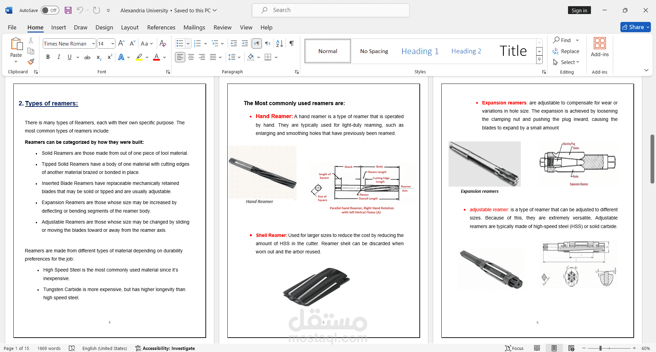656x352 pixels.
Task: Apply strikethrough formatting
Action: tap(87, 57)
